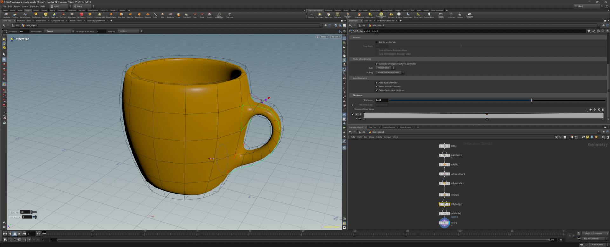Activate the Knife tool
610x247 pixels.
(155, 15)
